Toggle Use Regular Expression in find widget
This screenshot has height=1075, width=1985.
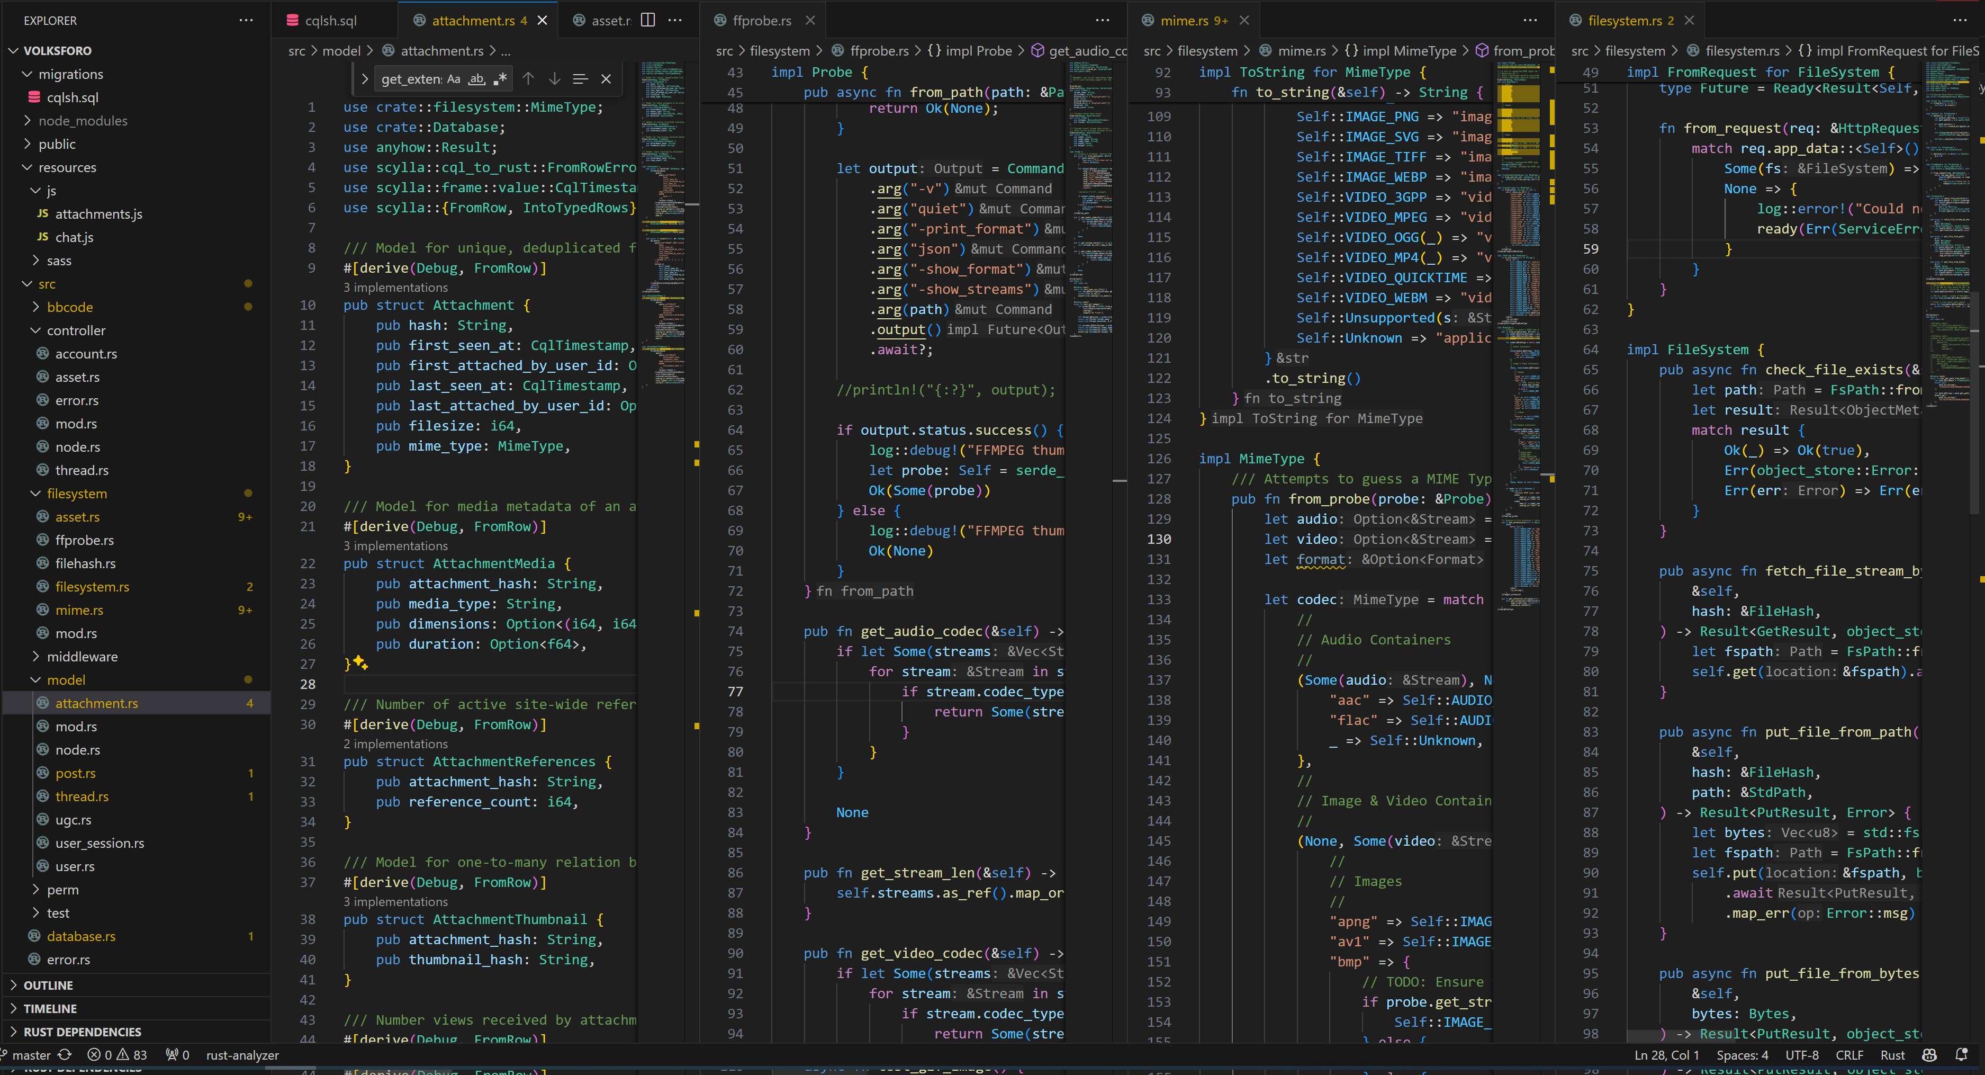click(501, 79)
